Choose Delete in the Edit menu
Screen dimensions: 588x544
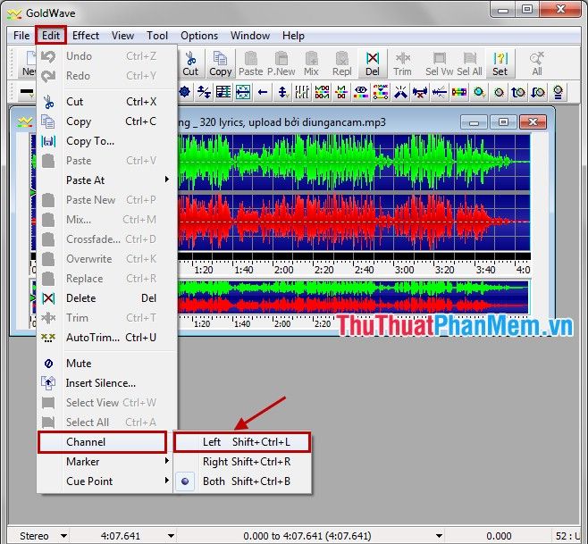point(107,298)
